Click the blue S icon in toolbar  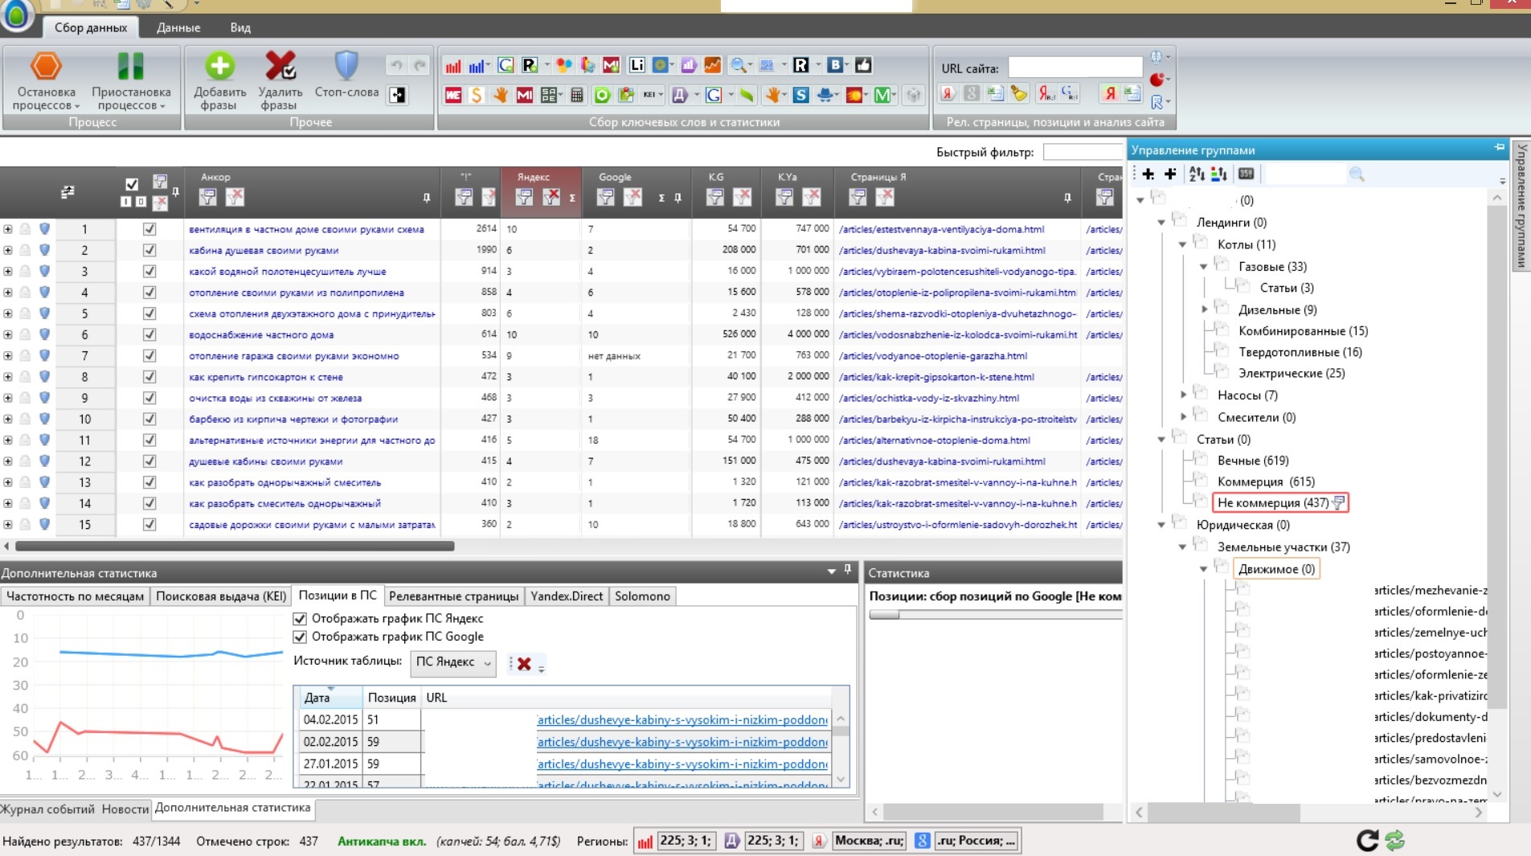coord(800,95)
